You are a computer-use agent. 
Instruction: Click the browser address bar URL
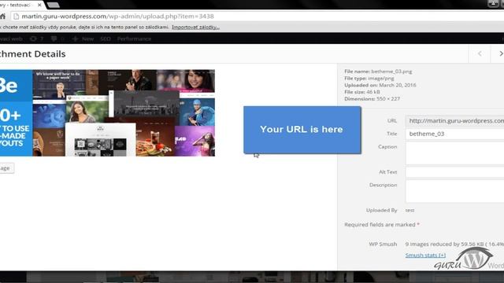(x=117, y=17)
